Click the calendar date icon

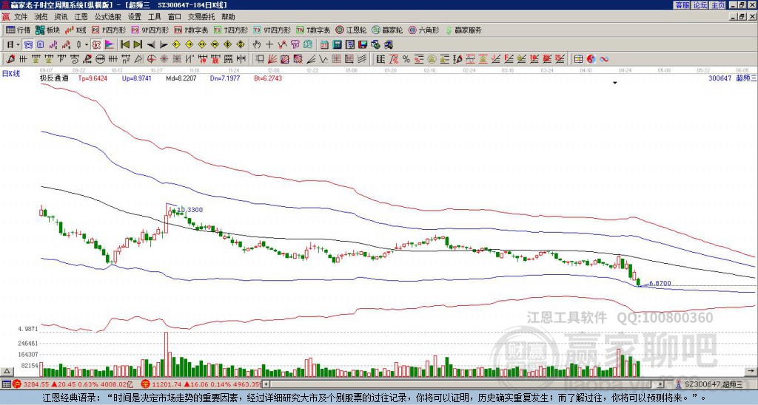(324, 45)
